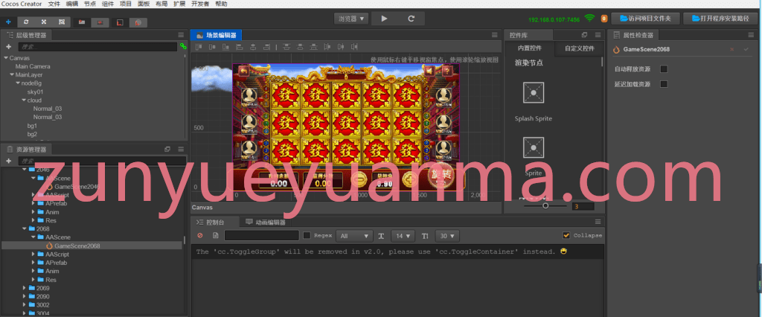
Task: Enable 自动释放资源 checkbox
Action: (664, 69)
